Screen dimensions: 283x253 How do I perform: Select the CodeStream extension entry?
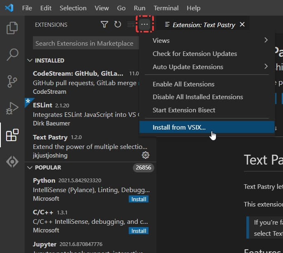click(82, 82)
